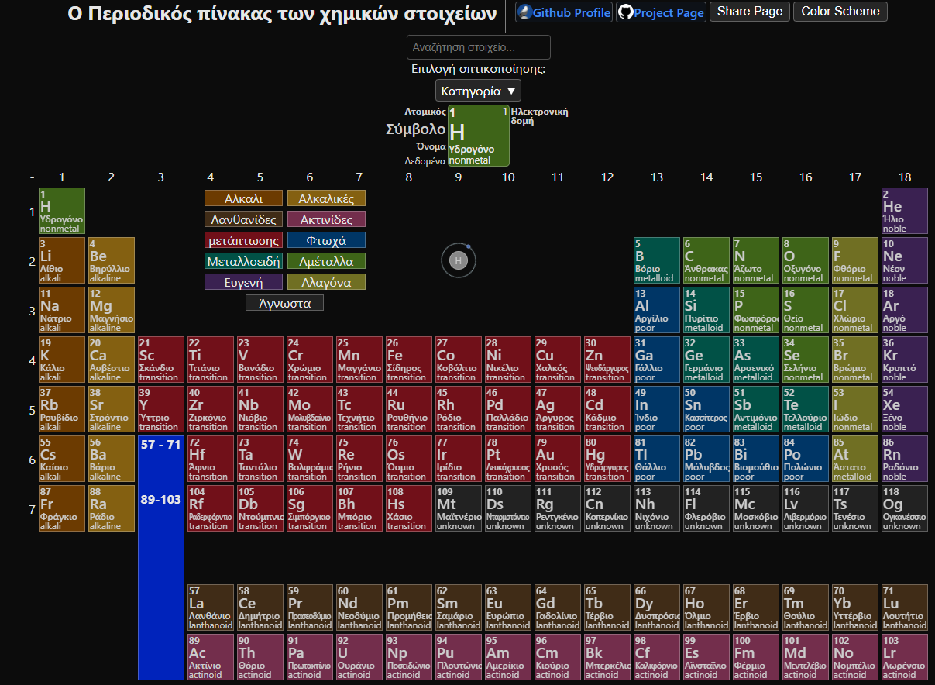Select the 57 - 71 lanthanide range block
The width and height of the screenshot is (935, 685).
(x=160, y=445)
